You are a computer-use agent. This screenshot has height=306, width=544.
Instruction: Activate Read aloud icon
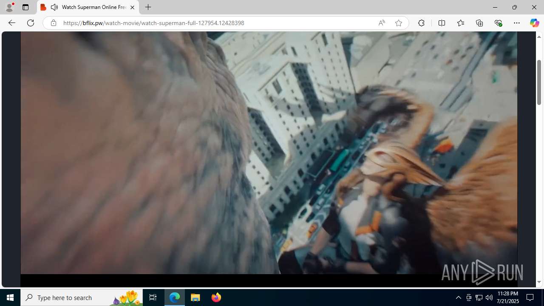tap(382, 23)
